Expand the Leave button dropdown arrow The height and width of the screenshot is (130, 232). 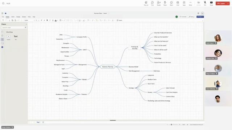228,3
